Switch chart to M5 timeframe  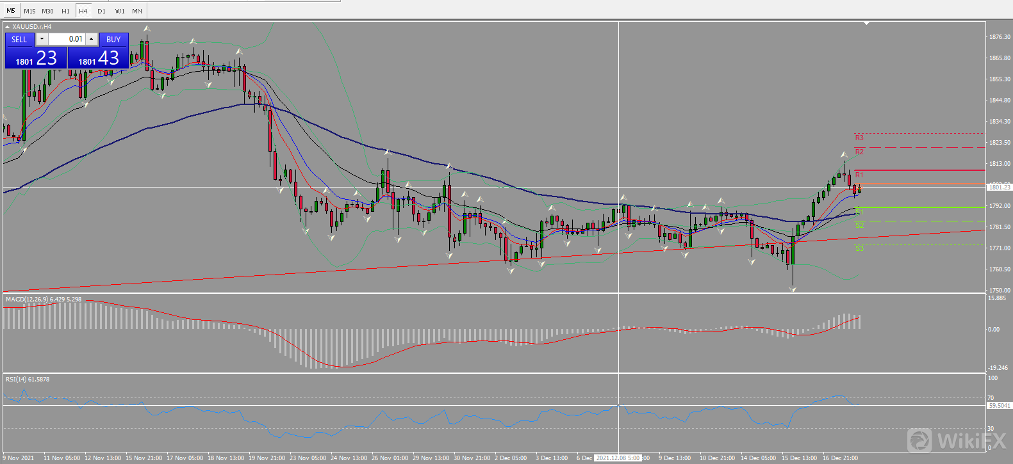11,11
